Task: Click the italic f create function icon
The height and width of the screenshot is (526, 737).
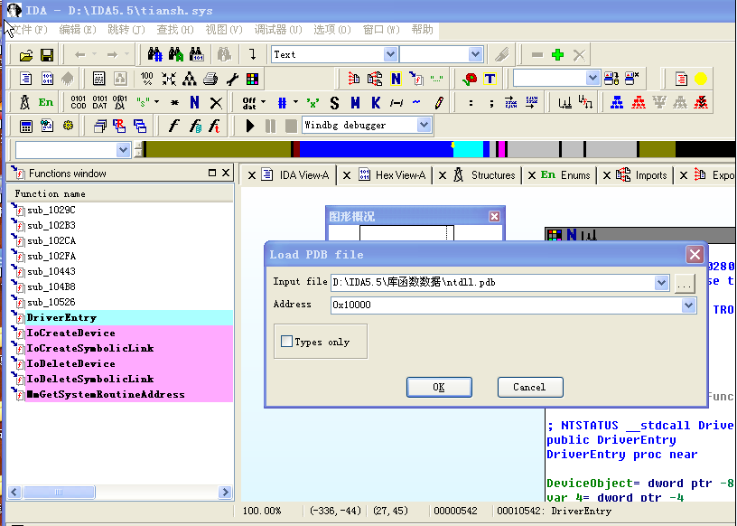Action: tap(173, 126)
